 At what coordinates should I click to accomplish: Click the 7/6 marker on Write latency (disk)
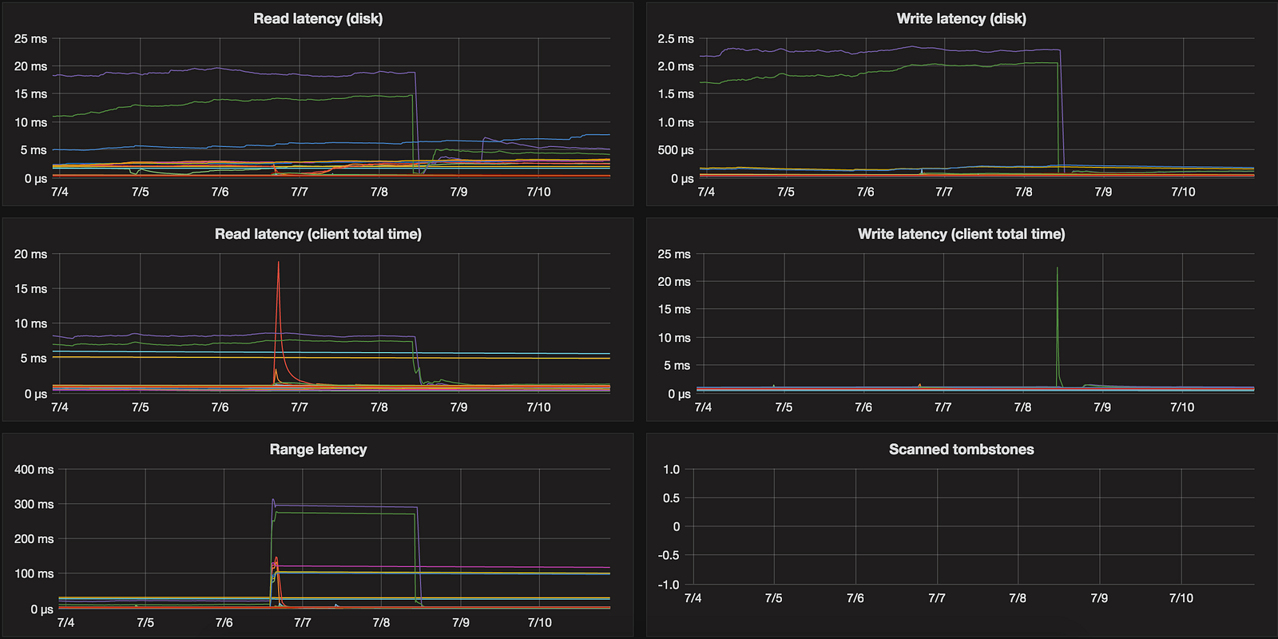pyautogui.click(x=865, y=192)
